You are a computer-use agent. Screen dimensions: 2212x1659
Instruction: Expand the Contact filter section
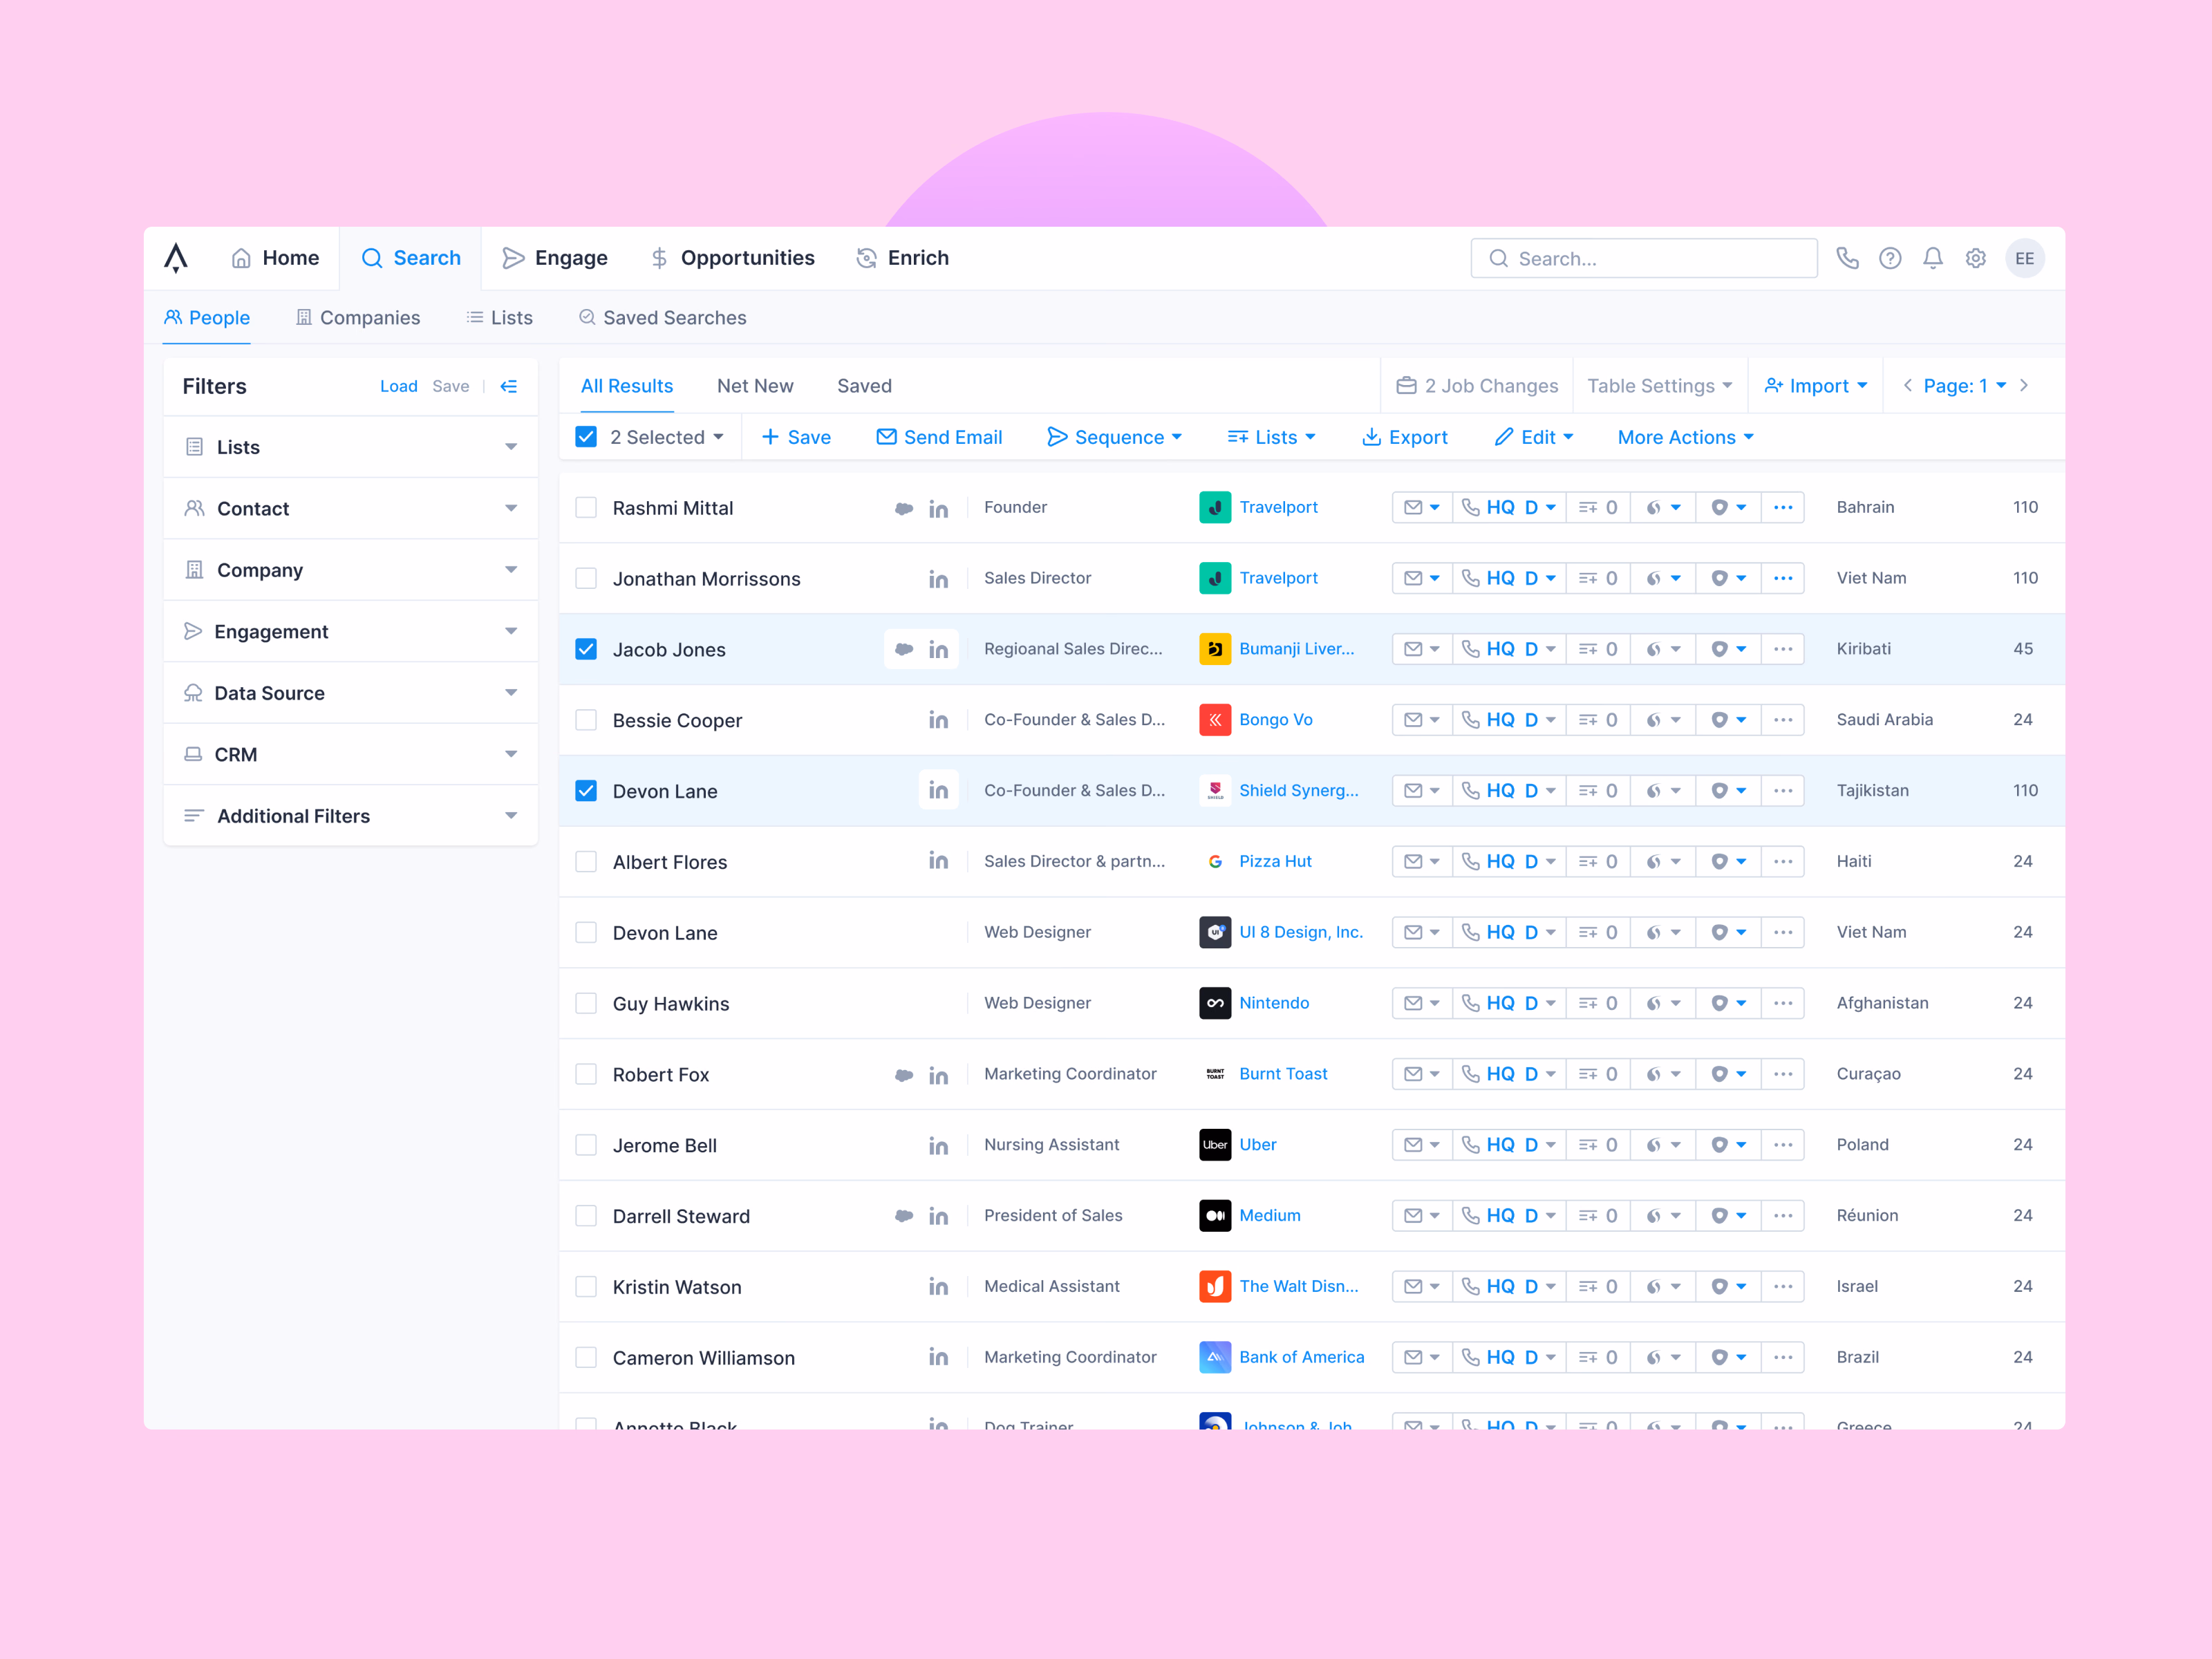350,509
